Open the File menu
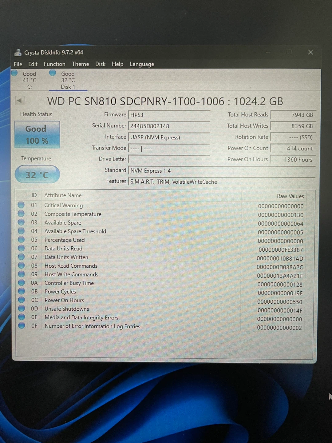This screenshot has height=443, width=332. coord(18,64)
